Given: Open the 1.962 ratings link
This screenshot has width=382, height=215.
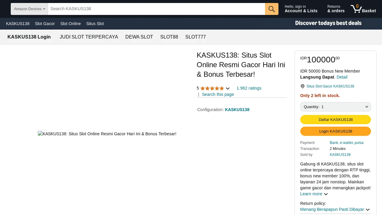Looking at the screenshot, I should tap(249, 88).
